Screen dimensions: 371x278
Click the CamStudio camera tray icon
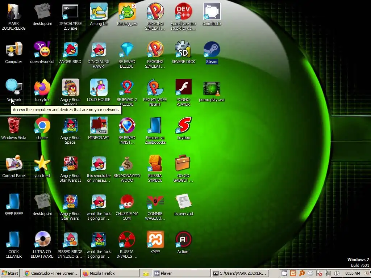(284, 274)
